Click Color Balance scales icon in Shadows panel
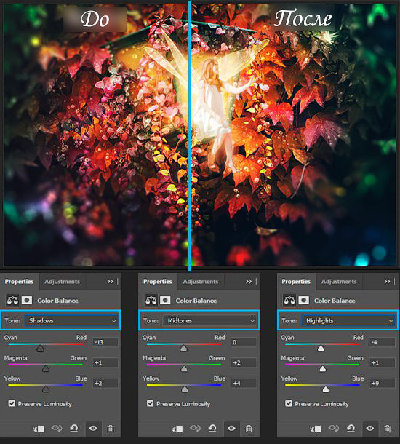This screenshot has height=444, width=400. pyautogui.click(x=12, y=300)
